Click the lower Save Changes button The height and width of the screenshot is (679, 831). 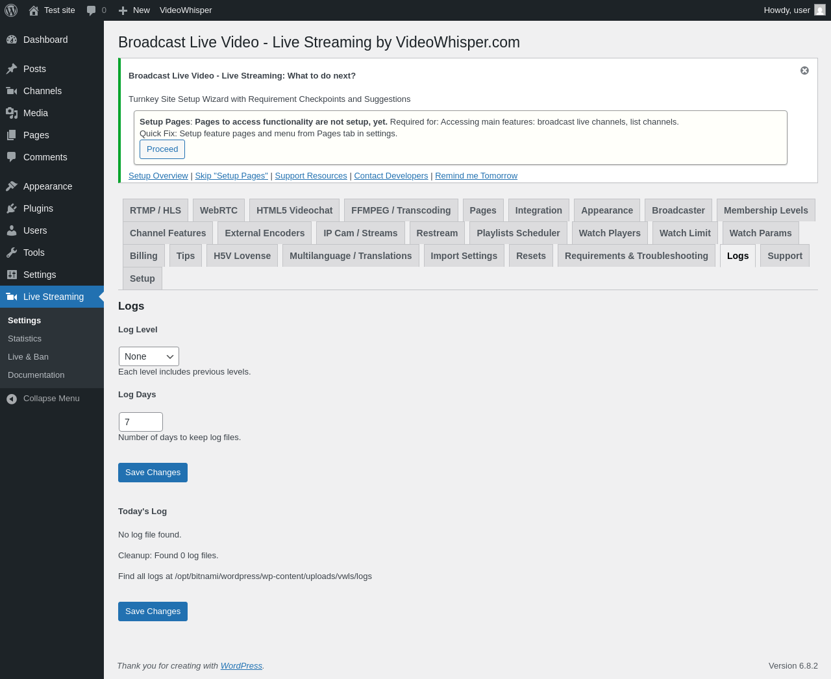click(153, 611)
